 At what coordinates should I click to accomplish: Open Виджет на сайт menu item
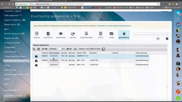11,38
